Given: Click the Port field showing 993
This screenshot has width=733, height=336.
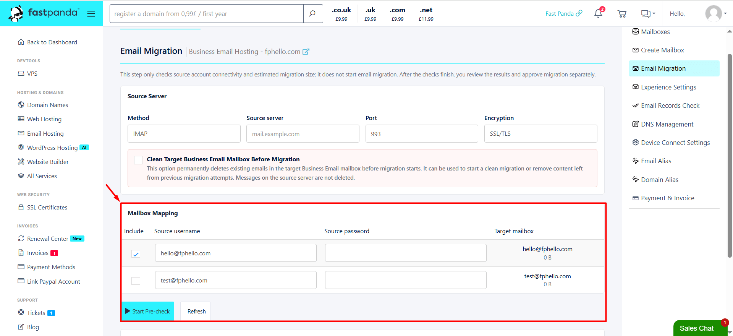Looking at the screenshot, I should (x=422, y=134).
